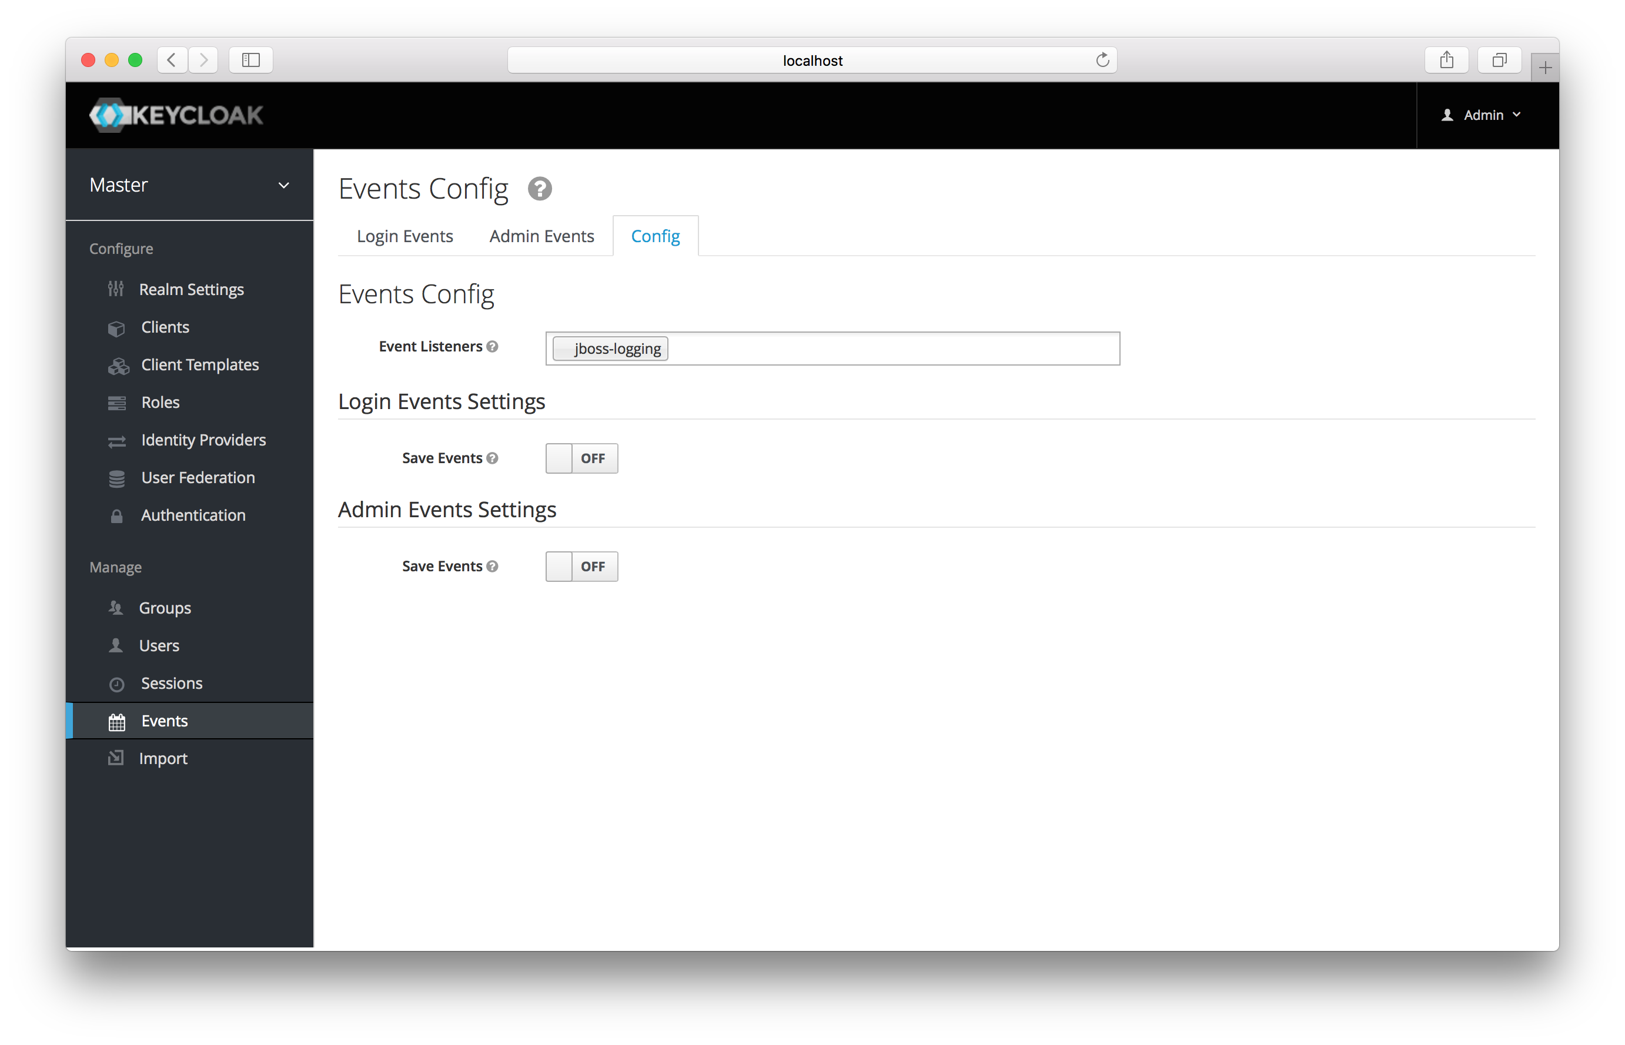Click the User Federation icon in sidebar

click(x=116, y=477)
